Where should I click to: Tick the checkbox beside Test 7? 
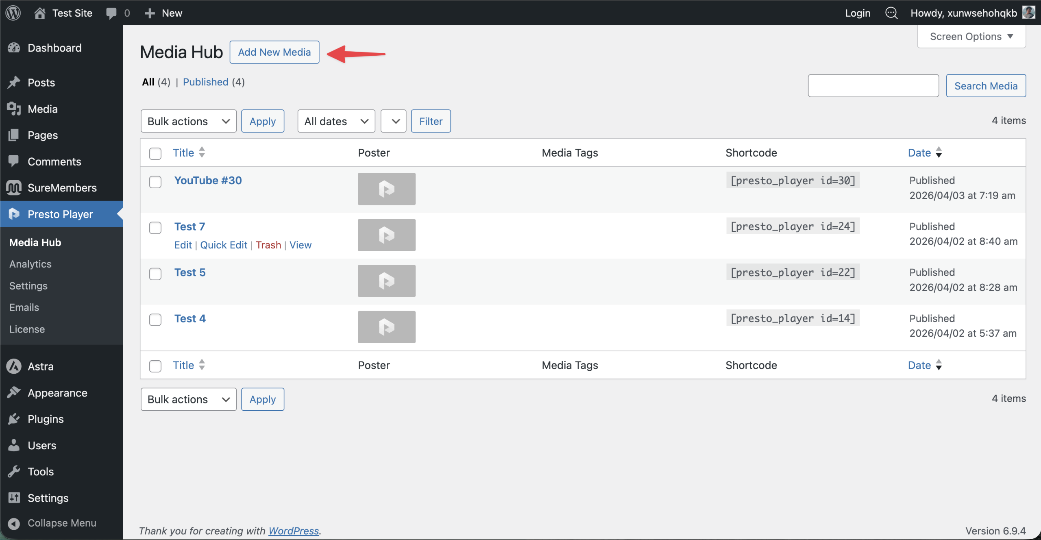pos(155,228)
